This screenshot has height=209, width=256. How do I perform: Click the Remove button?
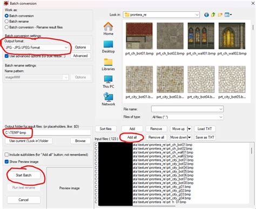coord(156,129)
